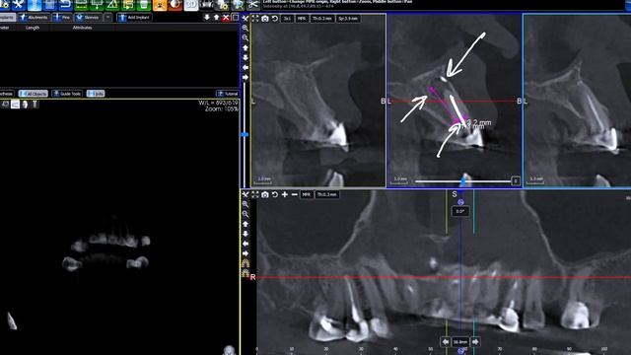Screen dimensions: 631x355
Task: Open the slice thickness dropdown in the cross-section view
Action: (x=322, y=19)
